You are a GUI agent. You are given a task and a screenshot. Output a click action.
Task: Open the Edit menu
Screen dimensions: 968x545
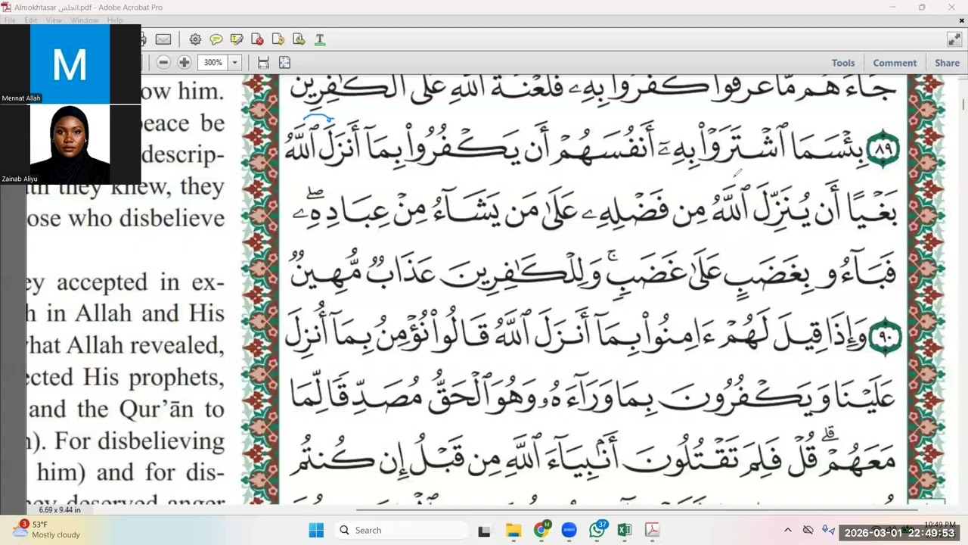[30, 20]
